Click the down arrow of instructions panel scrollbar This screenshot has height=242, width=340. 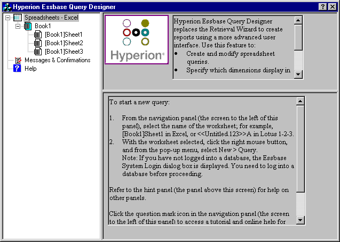tap(301, 220)
